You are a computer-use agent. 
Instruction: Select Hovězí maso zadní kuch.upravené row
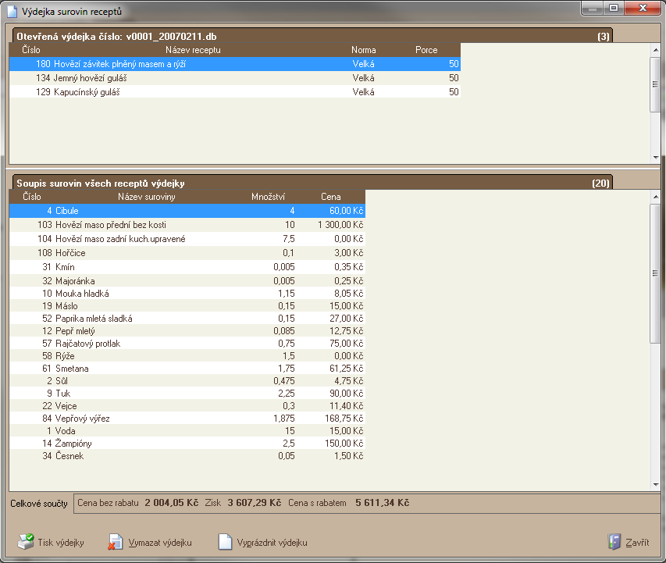click(x=187, y=239)
